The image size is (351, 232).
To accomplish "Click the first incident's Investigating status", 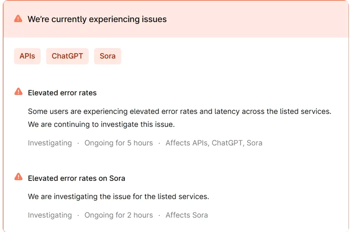I will pyautogui.click(x=50, y=143).
